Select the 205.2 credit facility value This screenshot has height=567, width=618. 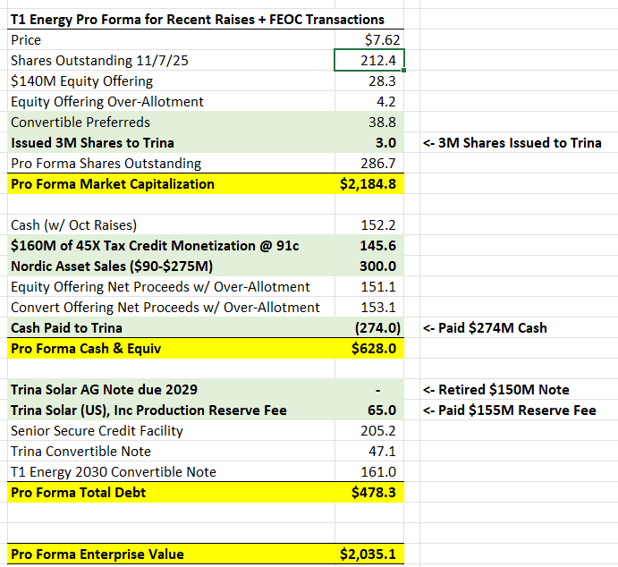pyautogui.click(x=378, y=431)
